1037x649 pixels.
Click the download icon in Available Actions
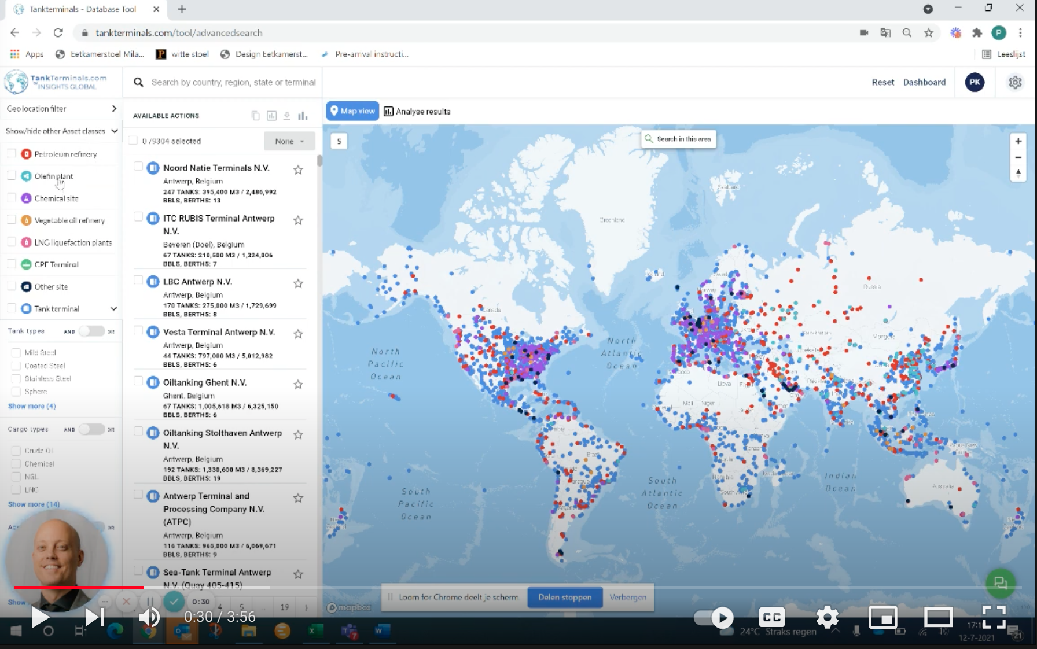[287, 116]
